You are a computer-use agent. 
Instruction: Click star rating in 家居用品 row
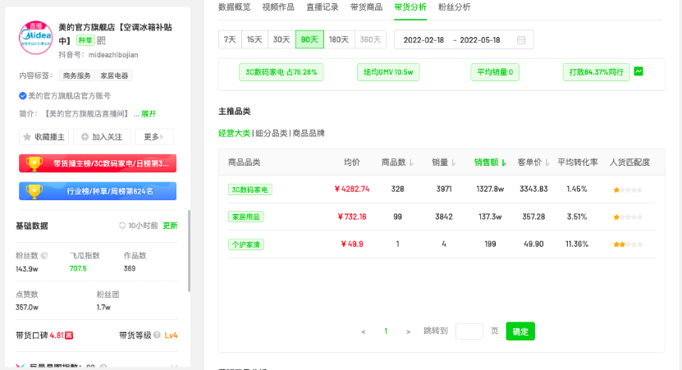pos(628,217)
